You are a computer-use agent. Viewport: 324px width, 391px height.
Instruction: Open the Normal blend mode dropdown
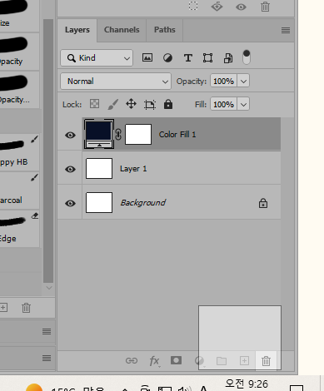tap(116, 82)
